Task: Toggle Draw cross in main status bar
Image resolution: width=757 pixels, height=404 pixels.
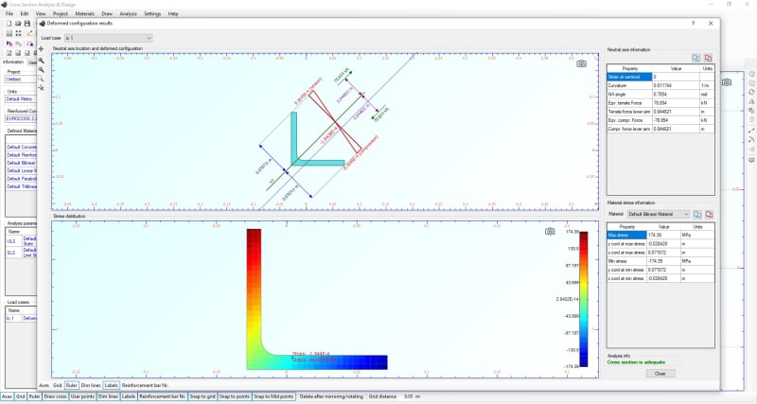Action: [56, 396]
